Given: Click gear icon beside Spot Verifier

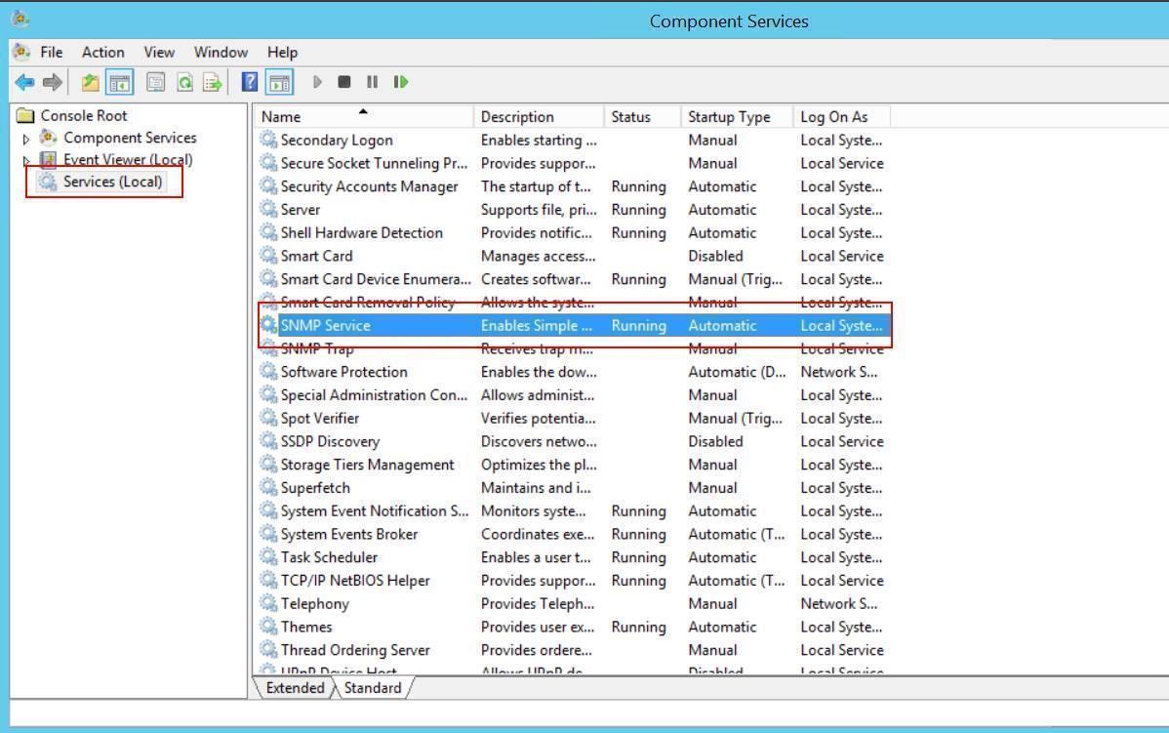Looking at the screenshot, I should click(x=268, y=418).
